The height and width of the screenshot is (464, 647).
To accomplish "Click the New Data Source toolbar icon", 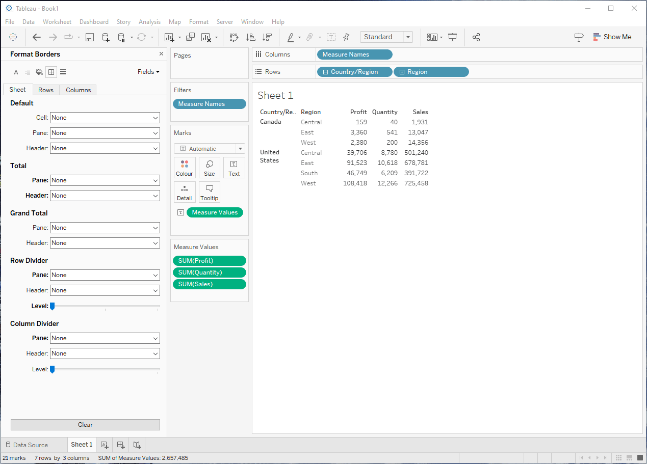I will click(106, 37).
